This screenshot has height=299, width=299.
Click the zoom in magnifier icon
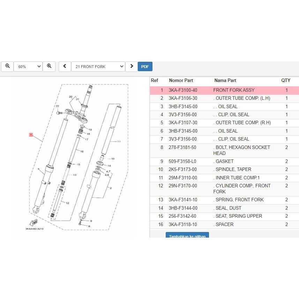[x=49, y=66]
